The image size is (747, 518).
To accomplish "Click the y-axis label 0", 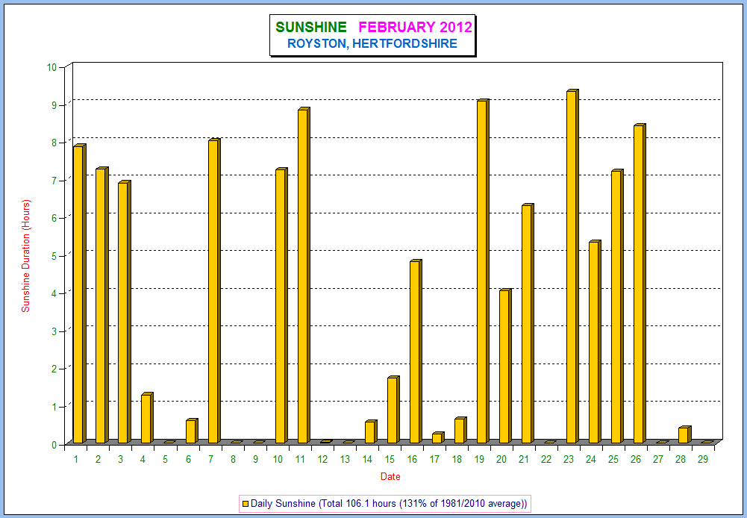I will point(54,445).
